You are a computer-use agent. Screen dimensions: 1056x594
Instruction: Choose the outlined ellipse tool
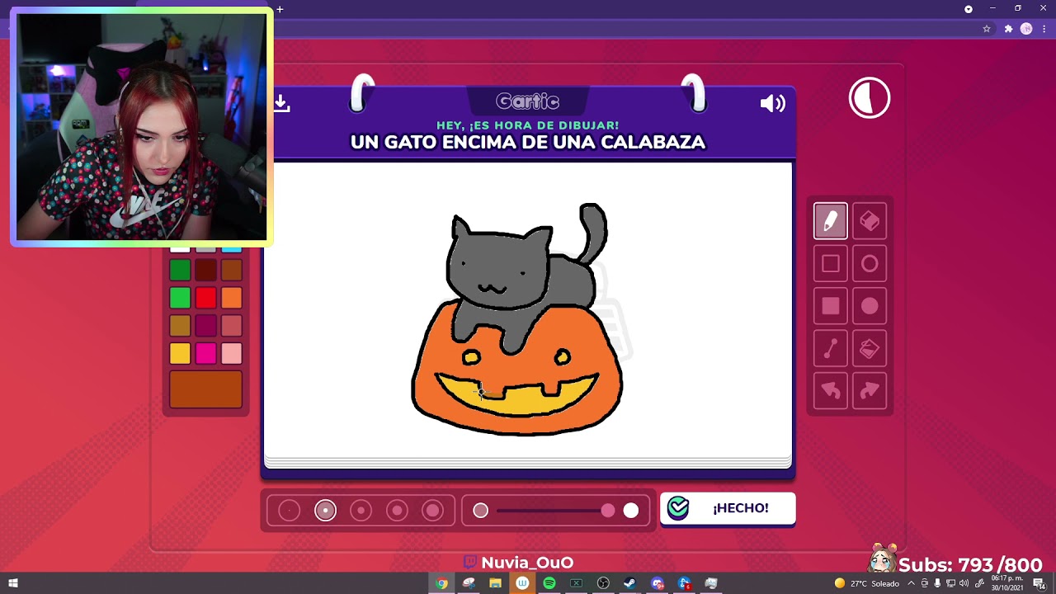(x=870, y=264)
